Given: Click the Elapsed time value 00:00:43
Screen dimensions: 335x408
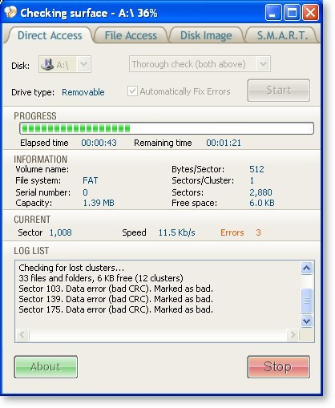Looking at the screenshot, I should 99,143.
